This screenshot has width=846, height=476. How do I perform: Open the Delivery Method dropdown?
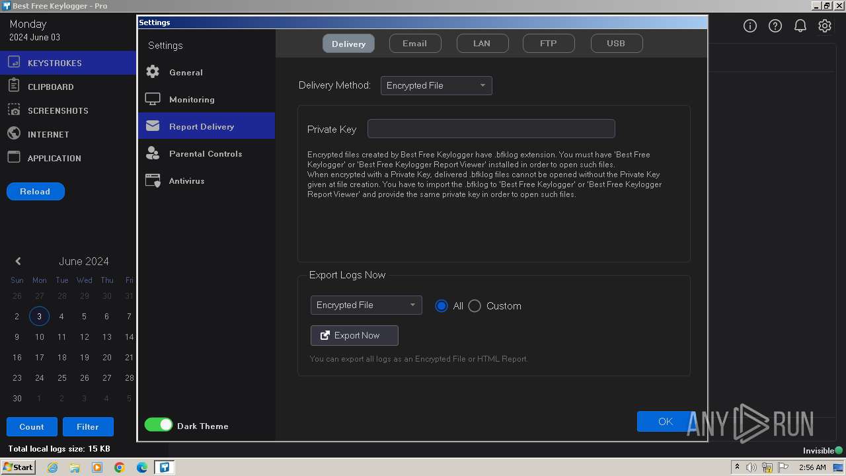point(436,85)
